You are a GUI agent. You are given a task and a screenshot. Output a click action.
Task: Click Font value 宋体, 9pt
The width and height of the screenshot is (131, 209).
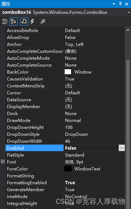point(74,162)
